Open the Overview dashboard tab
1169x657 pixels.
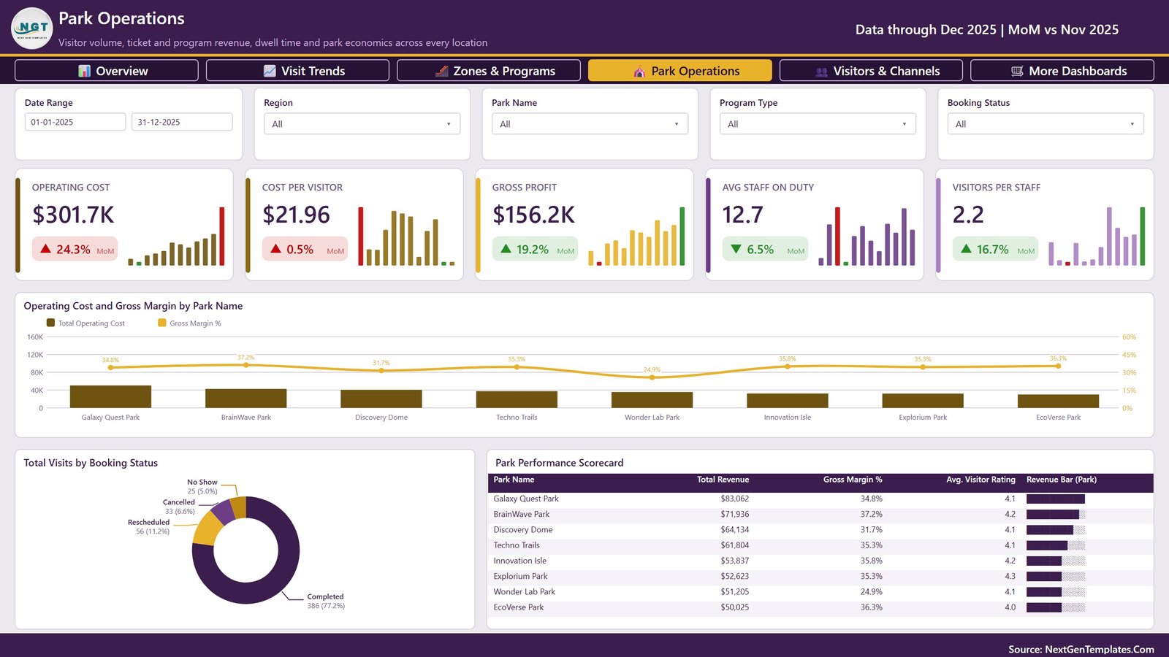[107, 71]
